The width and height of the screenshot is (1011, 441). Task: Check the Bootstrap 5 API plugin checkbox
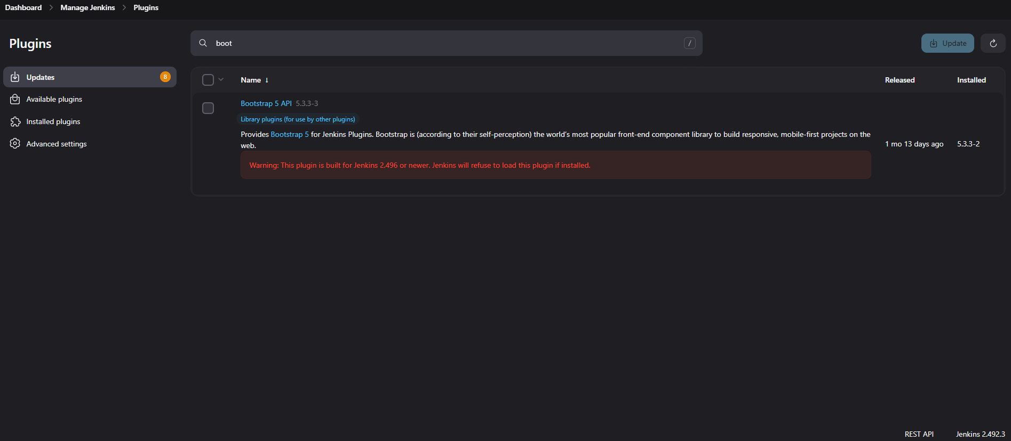(208, 108)
